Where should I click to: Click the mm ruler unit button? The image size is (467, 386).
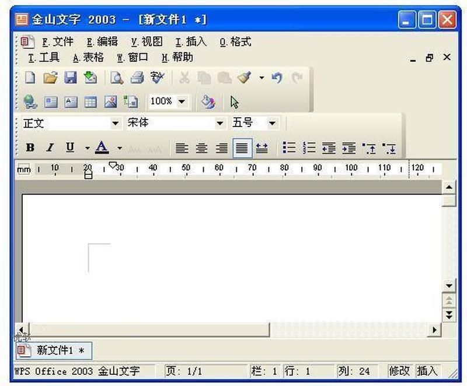(23, 169)
